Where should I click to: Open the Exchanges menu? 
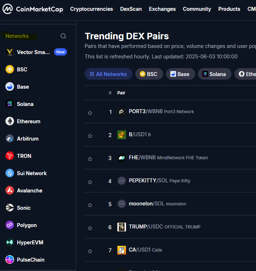tap(162, 9)
